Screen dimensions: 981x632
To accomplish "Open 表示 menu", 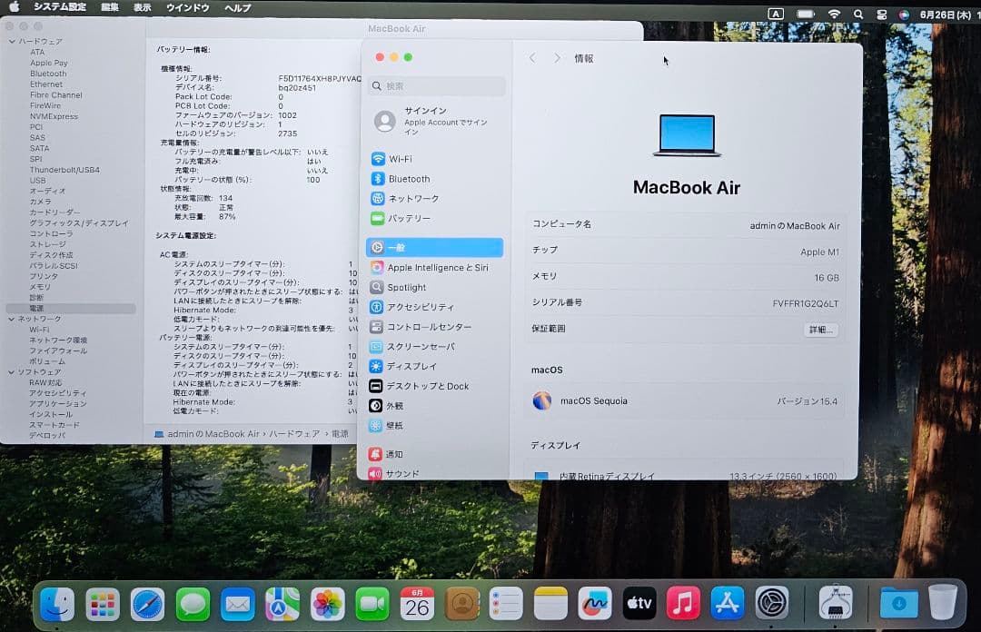I will (142, 7).
